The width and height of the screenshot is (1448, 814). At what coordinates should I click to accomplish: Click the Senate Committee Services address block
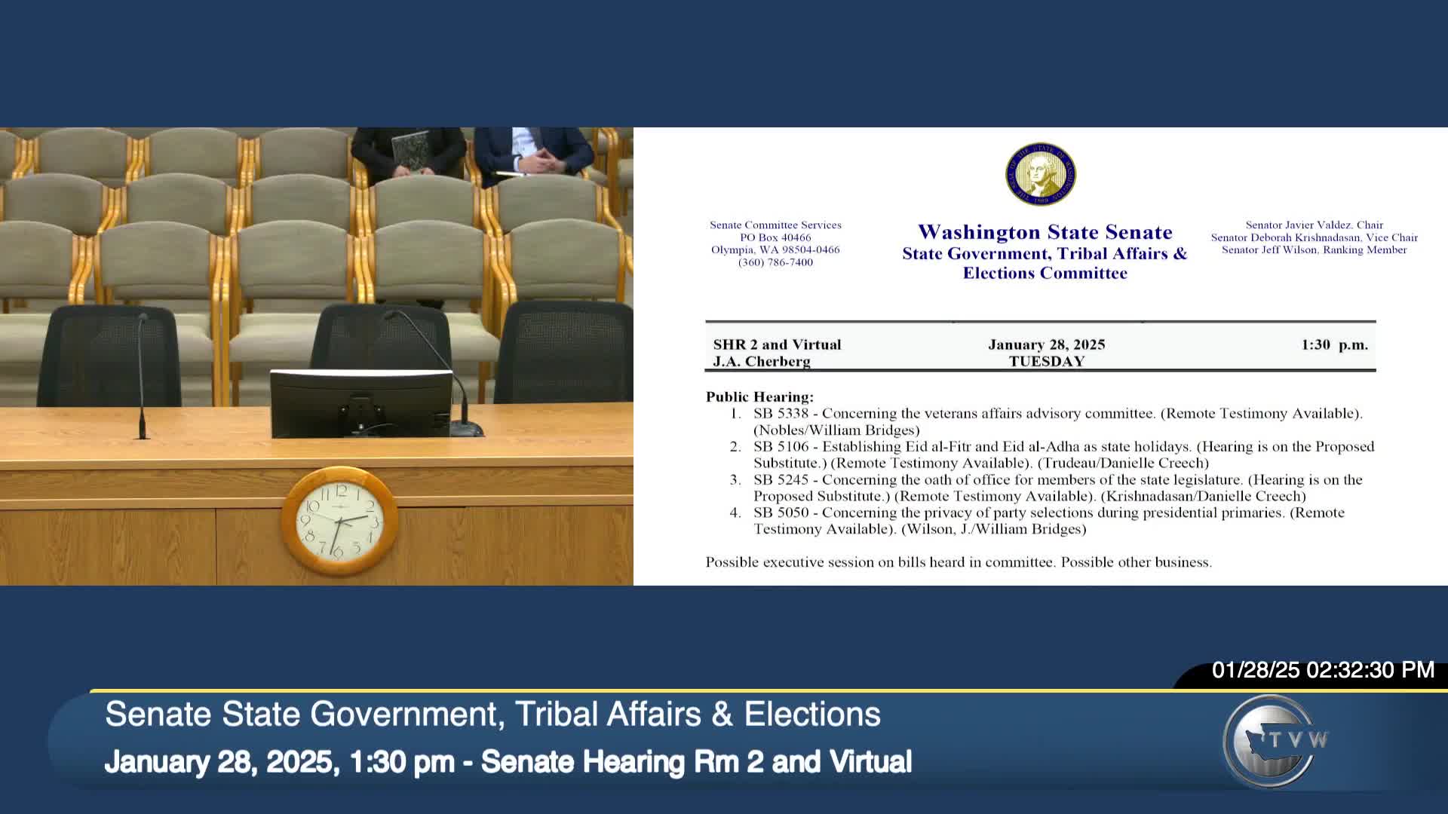pyautogui.click(x=775, y=243)
